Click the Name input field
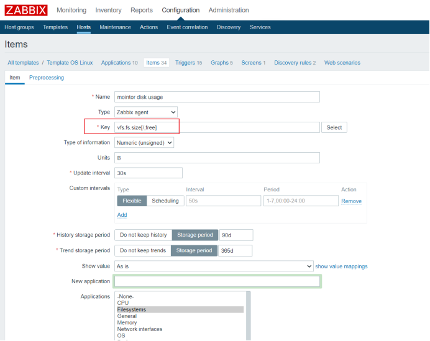The width and height of the screenshot is (430, 341). [x=217, y=97]
